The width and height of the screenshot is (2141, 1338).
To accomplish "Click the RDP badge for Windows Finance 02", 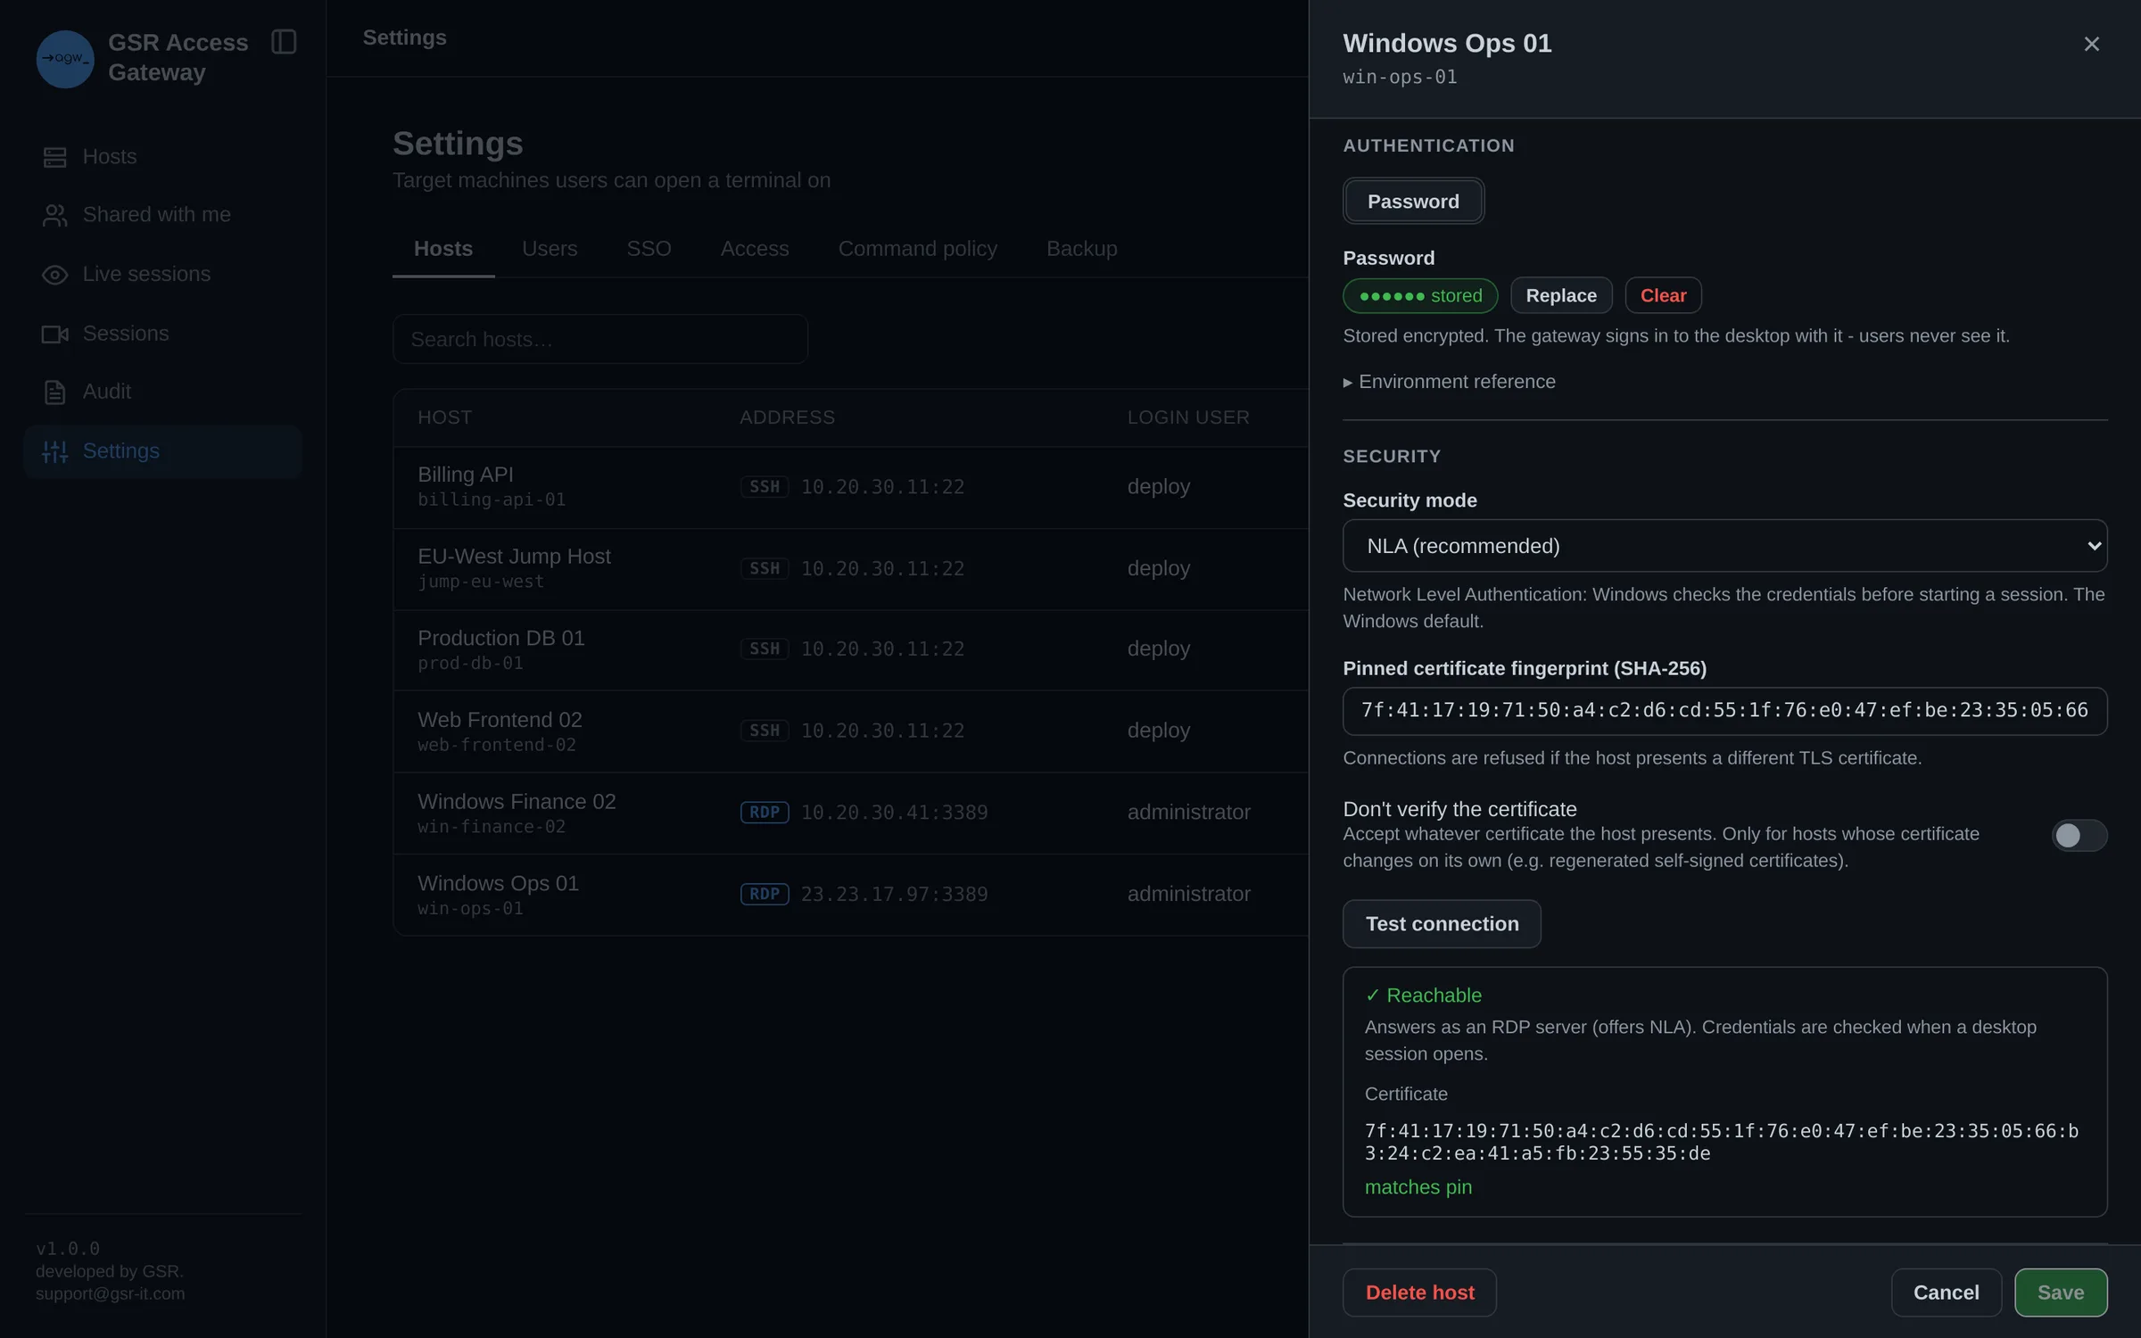I will point(765,813).
